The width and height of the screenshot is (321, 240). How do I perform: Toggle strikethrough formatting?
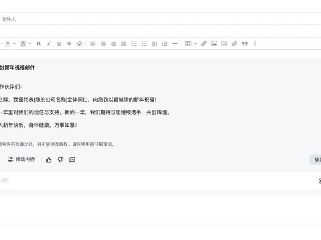(x=69, y=44)
